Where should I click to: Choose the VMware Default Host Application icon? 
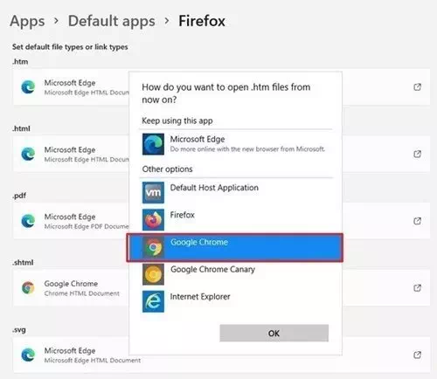153,192
